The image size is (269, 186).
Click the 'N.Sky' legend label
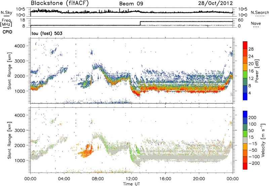click(6, 12)
